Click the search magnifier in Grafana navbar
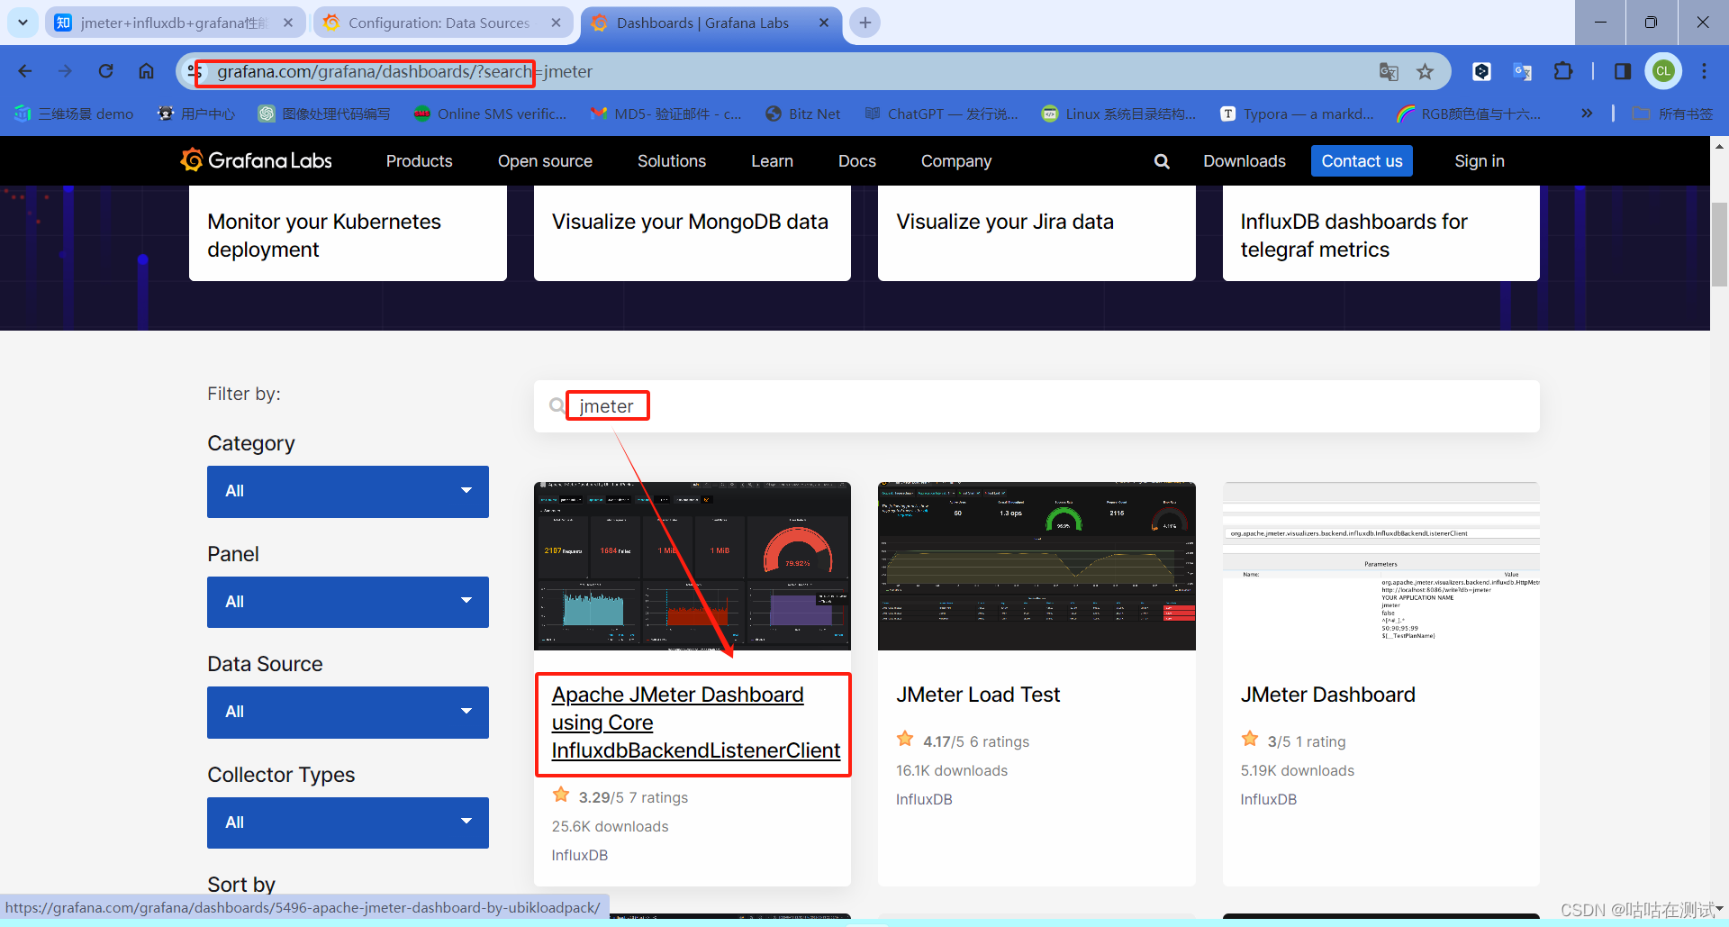1729x927 pixels. [x=1162, y=161]
